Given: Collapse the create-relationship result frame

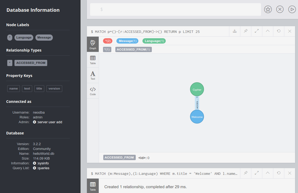Looking at the screenshot, I should click(x=268, y=173).
